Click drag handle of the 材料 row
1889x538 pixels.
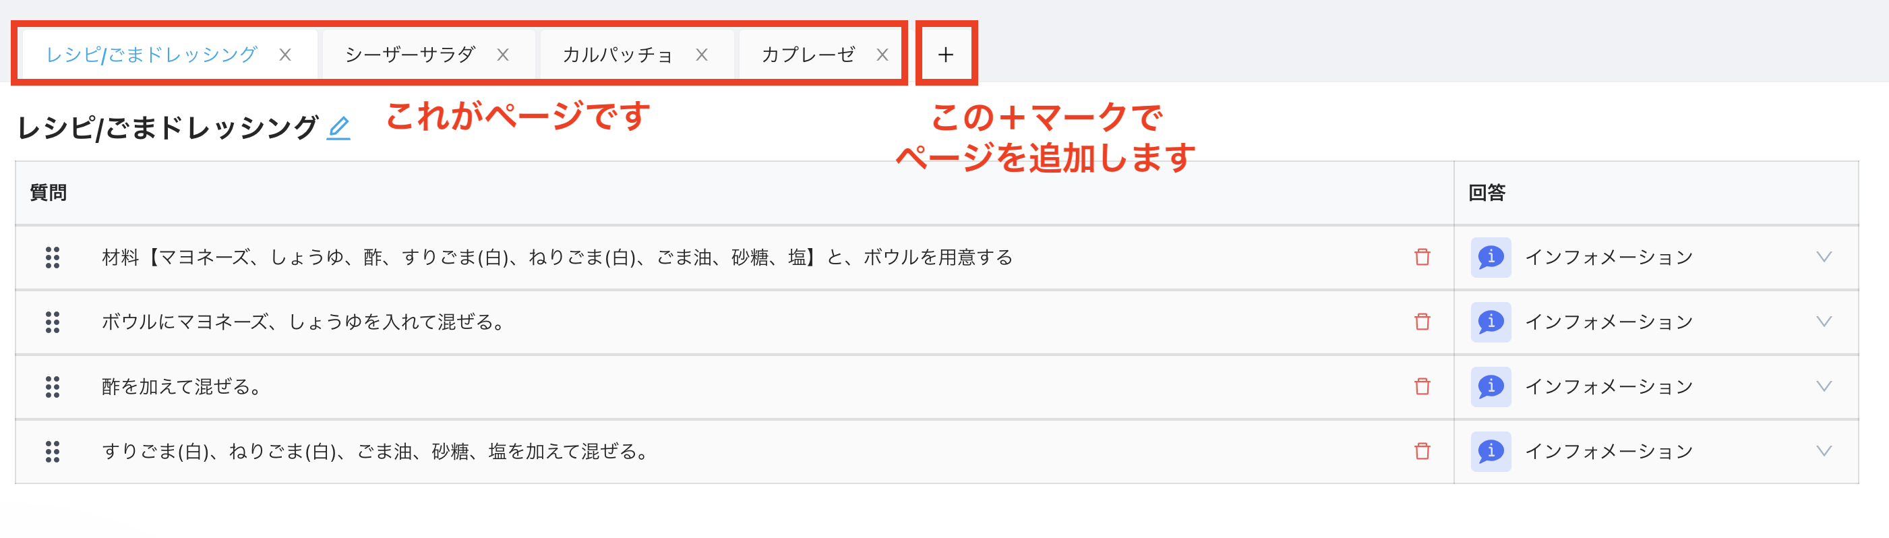pyautogui.click(x=52, y=258)
